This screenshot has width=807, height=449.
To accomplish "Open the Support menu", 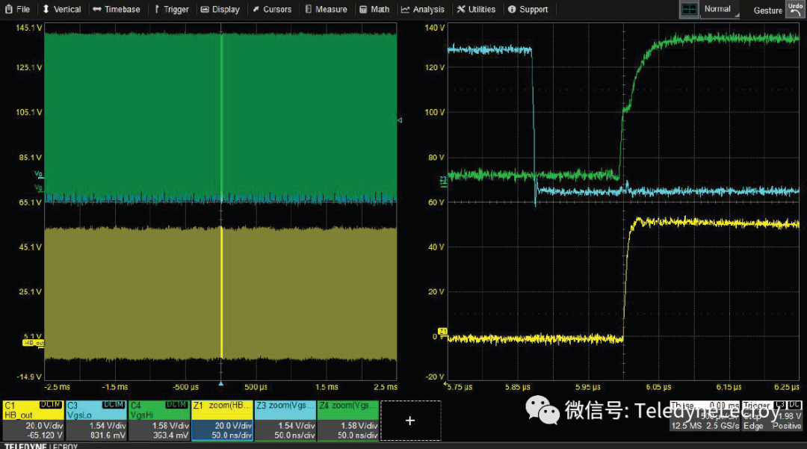I will click(528, 10).
